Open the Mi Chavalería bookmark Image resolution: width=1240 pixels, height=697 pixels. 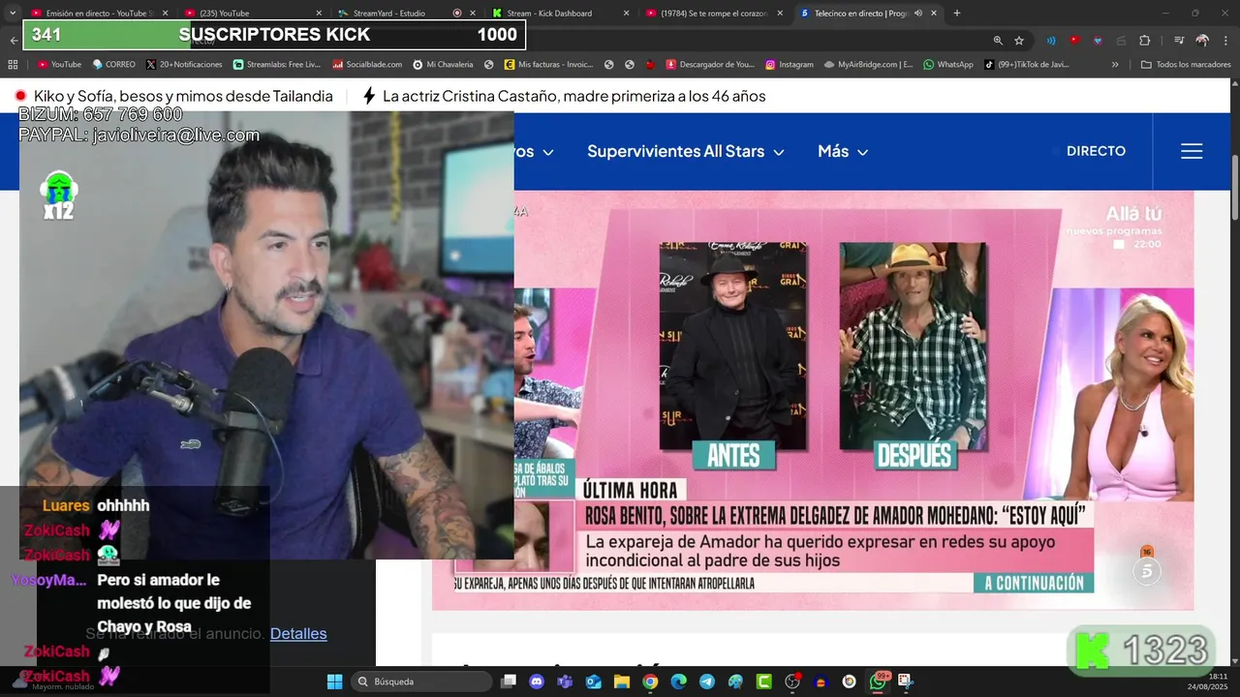pos(443,65)
